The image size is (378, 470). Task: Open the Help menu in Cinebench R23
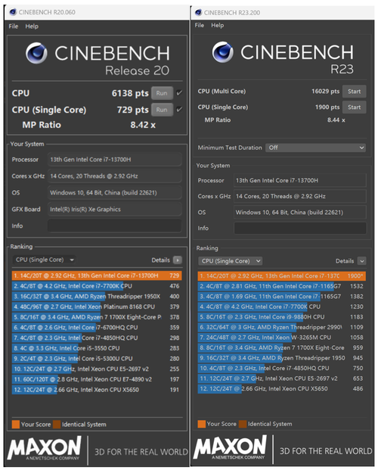218,26
